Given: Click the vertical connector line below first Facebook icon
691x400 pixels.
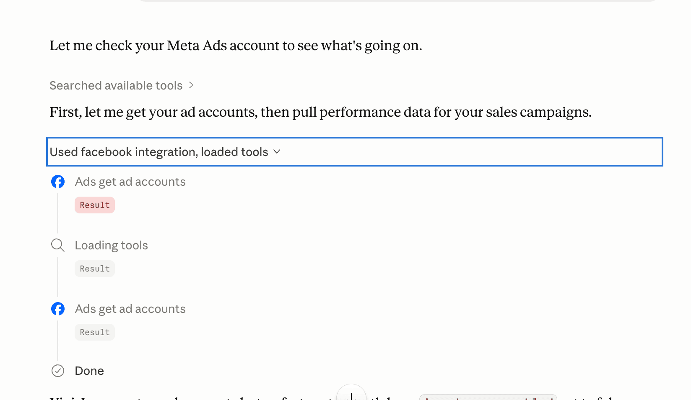Looking at the screenshot, I should pos(58,213).
